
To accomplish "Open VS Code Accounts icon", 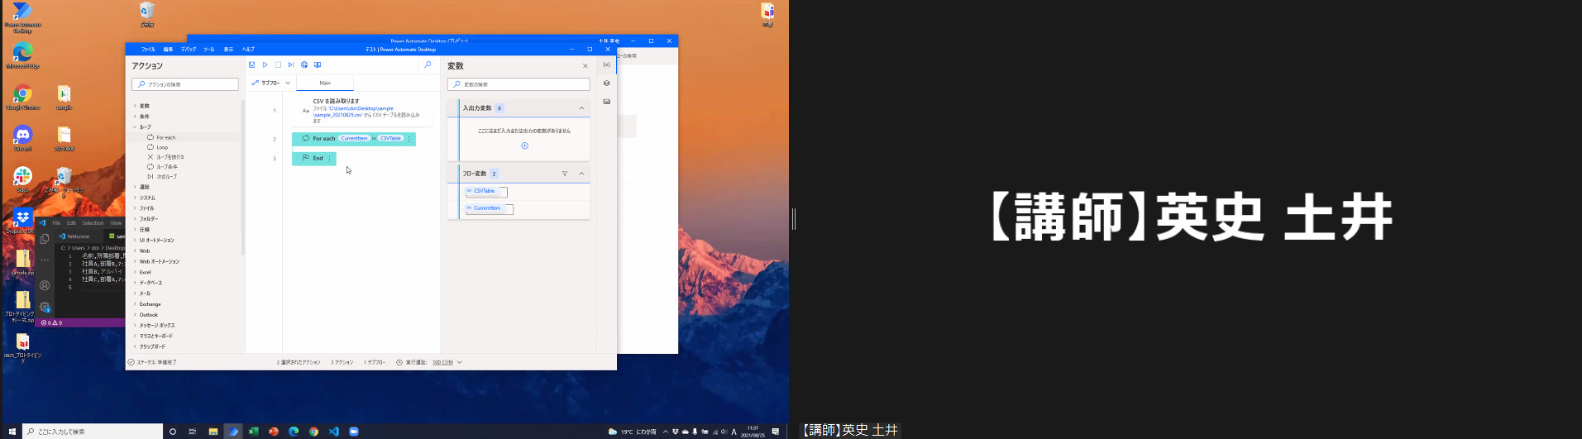I will coord(45,285).
